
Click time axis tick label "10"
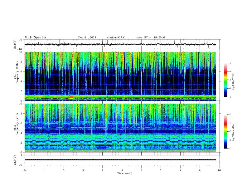pyautogui.click(x=219, y=170)
